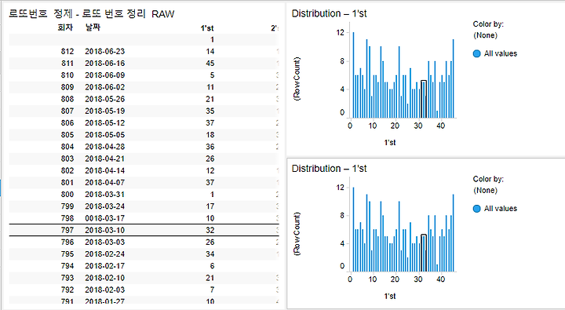Image resolution: width=565 pixels, height=310 pixels.
Task: Select the date 2018-06-09 of row 810
Action: [x=105, y=75]
